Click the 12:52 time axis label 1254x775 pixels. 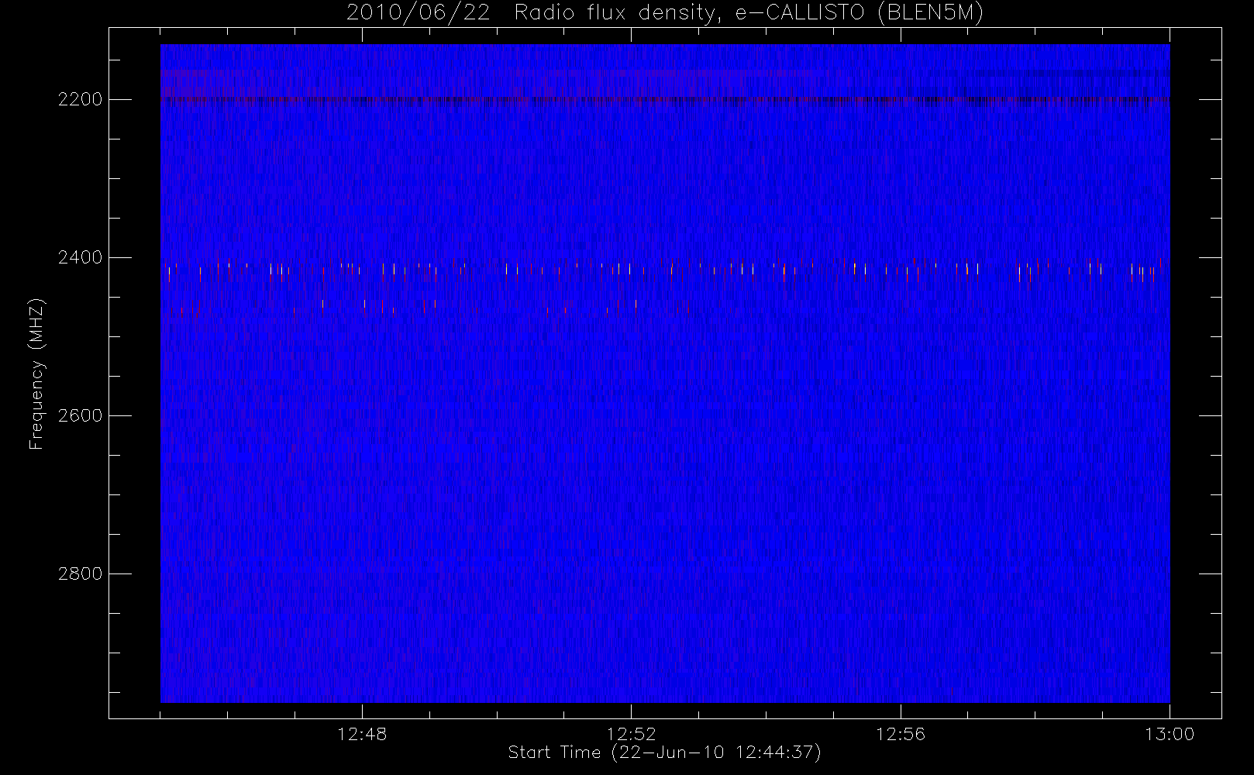[x=631, y=734]
